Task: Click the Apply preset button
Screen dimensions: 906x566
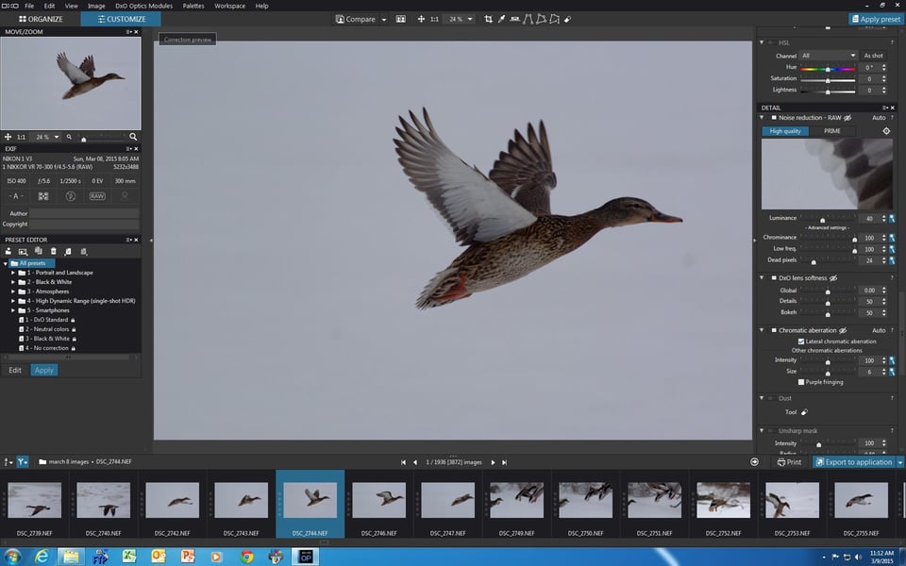Action: click(x=875, y=19)
